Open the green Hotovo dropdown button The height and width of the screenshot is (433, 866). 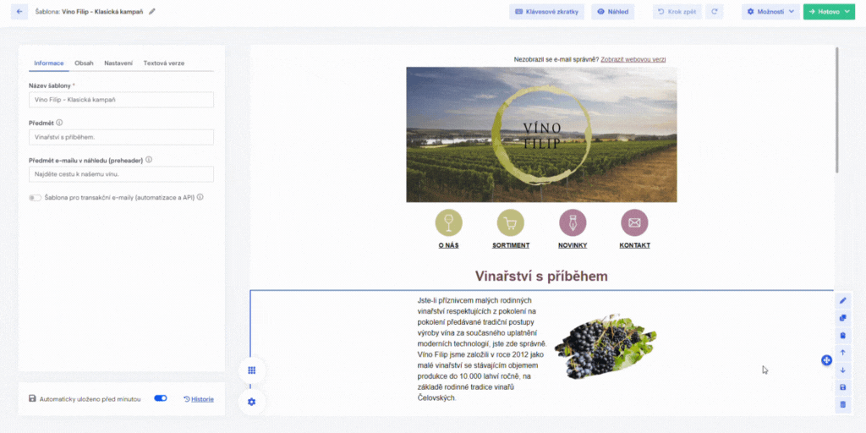[829, 12]
